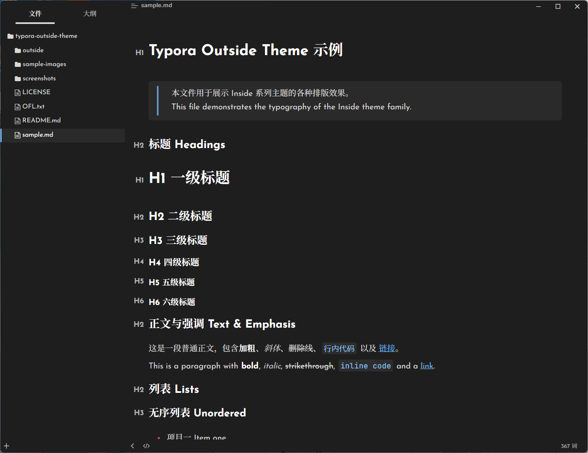Screen dimensions: 588x453
Task: Click the '无序列表 Unordered' heading
Action: click(197, 413)
